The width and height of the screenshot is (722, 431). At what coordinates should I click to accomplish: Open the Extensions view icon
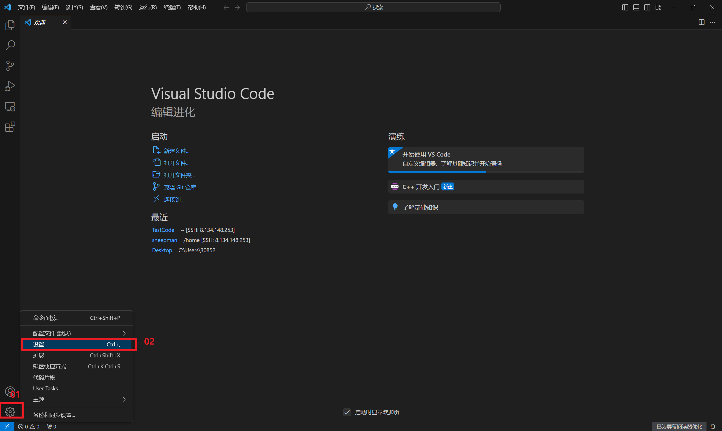point(10,127)
